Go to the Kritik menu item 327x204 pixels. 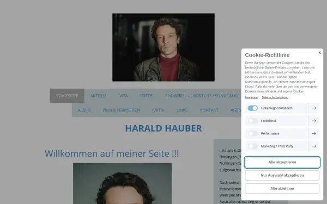click(x=158, y=110)
